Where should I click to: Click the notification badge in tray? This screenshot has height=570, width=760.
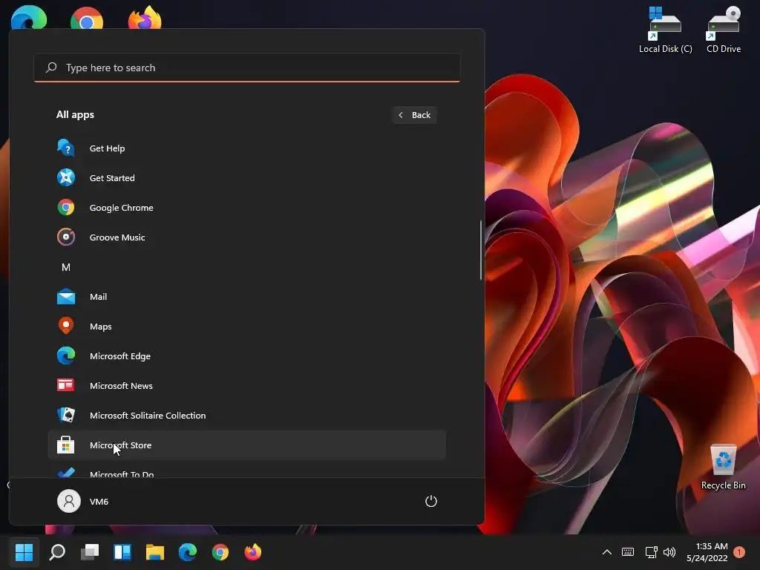pos(739,551)
